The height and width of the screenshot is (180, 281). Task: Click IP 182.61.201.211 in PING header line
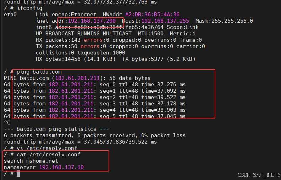(x=77, y=78)
